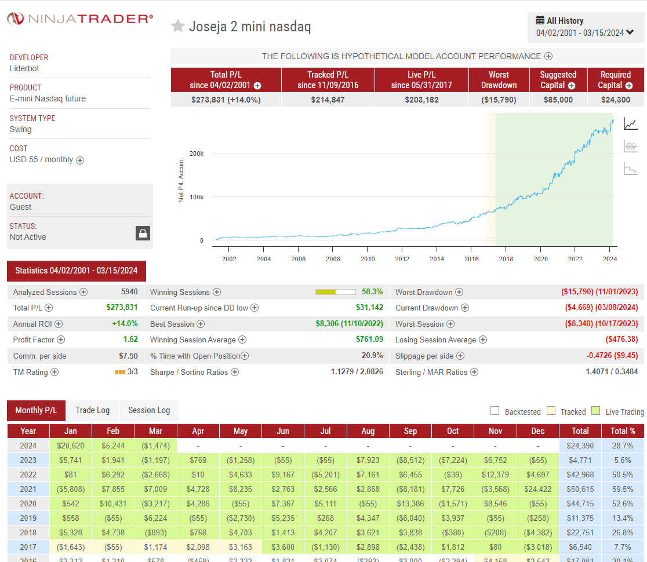
Task: Click plus icon beside % Time with Open Position
Action: [x=245, y=356]
